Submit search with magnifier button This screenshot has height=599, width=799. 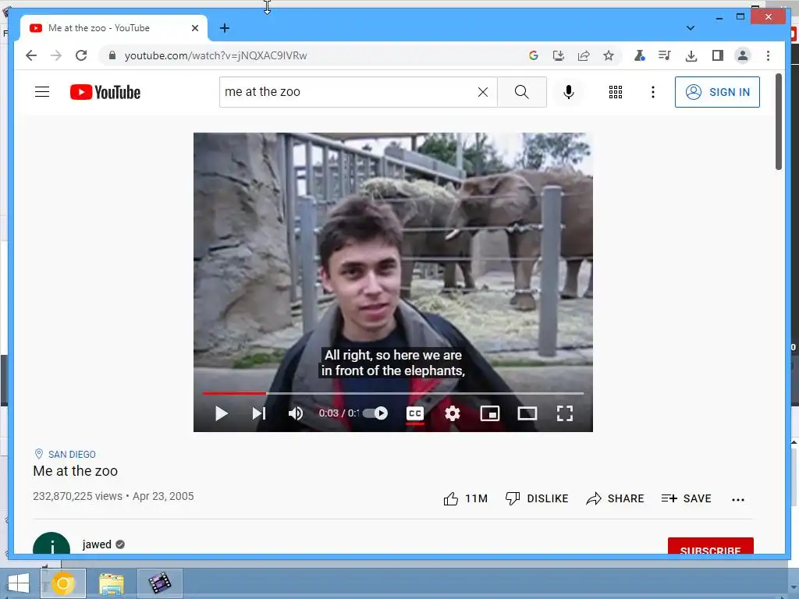522,92
